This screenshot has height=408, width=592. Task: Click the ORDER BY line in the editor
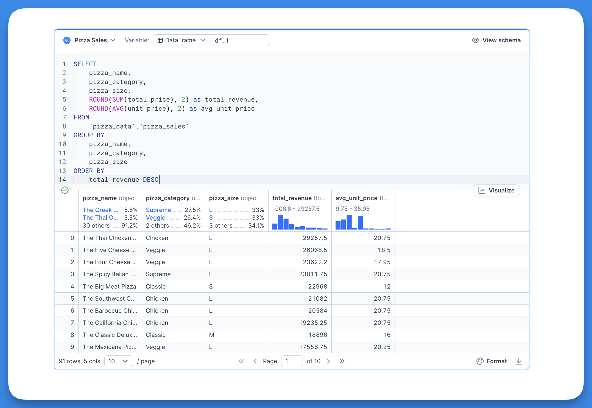point(89,171)
